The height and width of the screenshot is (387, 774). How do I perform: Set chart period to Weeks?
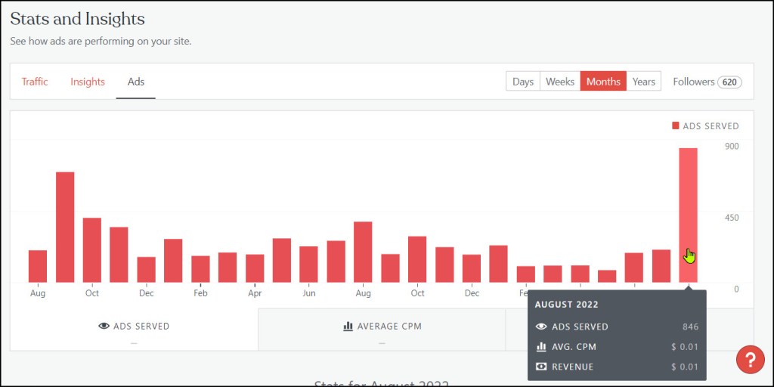point(560,82)
